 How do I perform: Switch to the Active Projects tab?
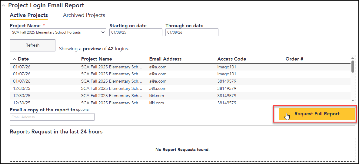pyautogui.click(x=29, y=15)
